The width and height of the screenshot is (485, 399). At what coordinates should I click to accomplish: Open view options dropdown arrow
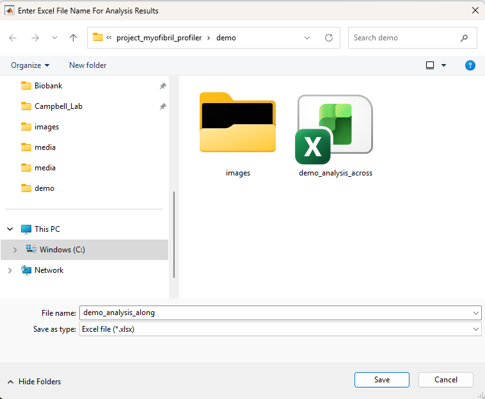(443, 65)
